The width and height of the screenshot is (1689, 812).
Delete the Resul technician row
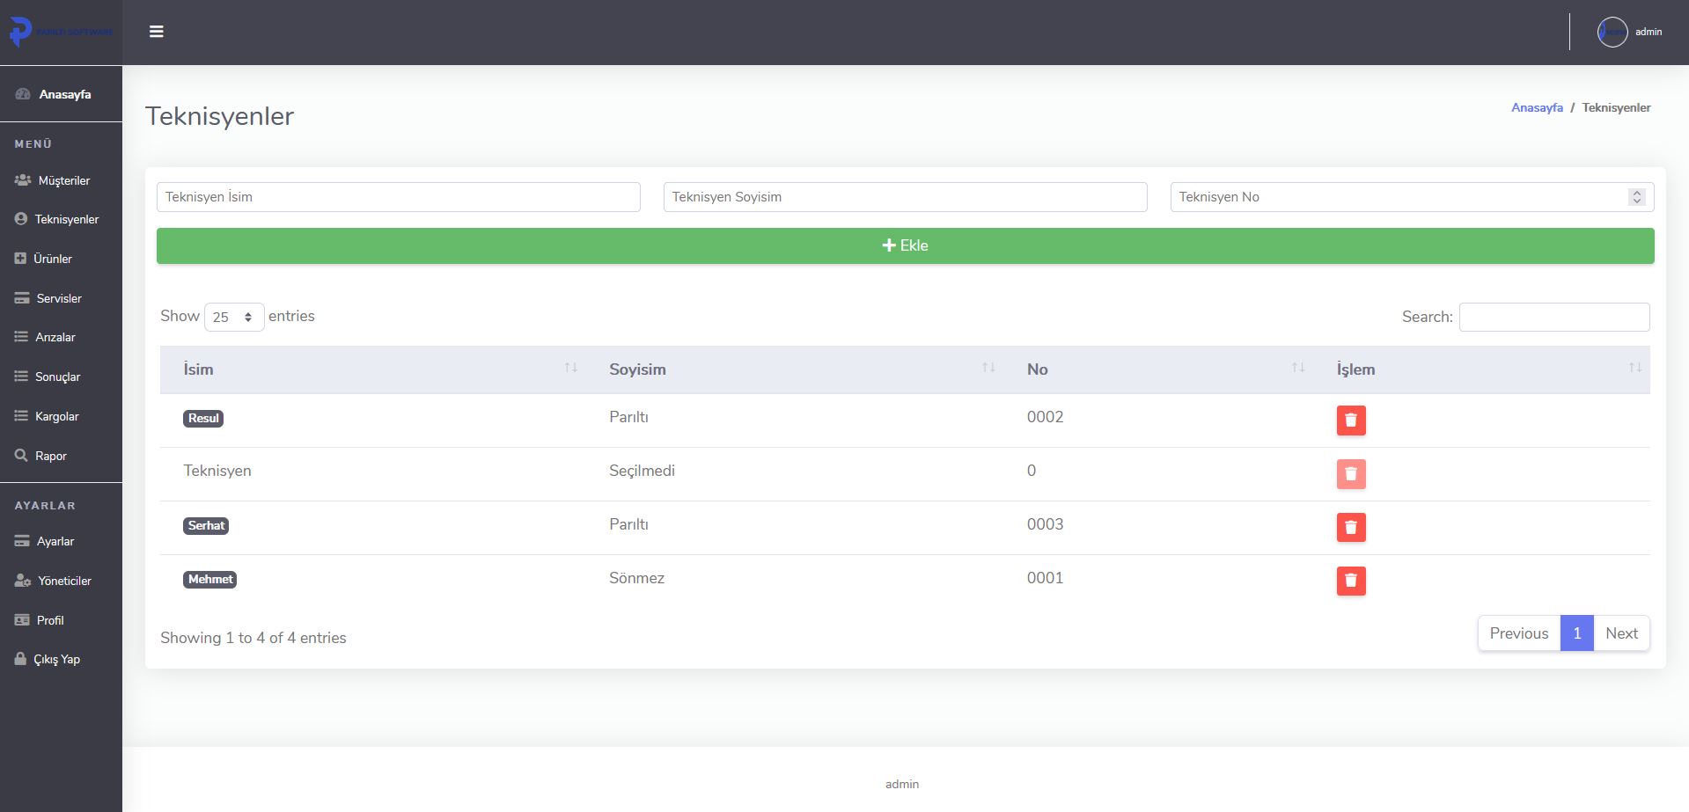coord(1350,421)
